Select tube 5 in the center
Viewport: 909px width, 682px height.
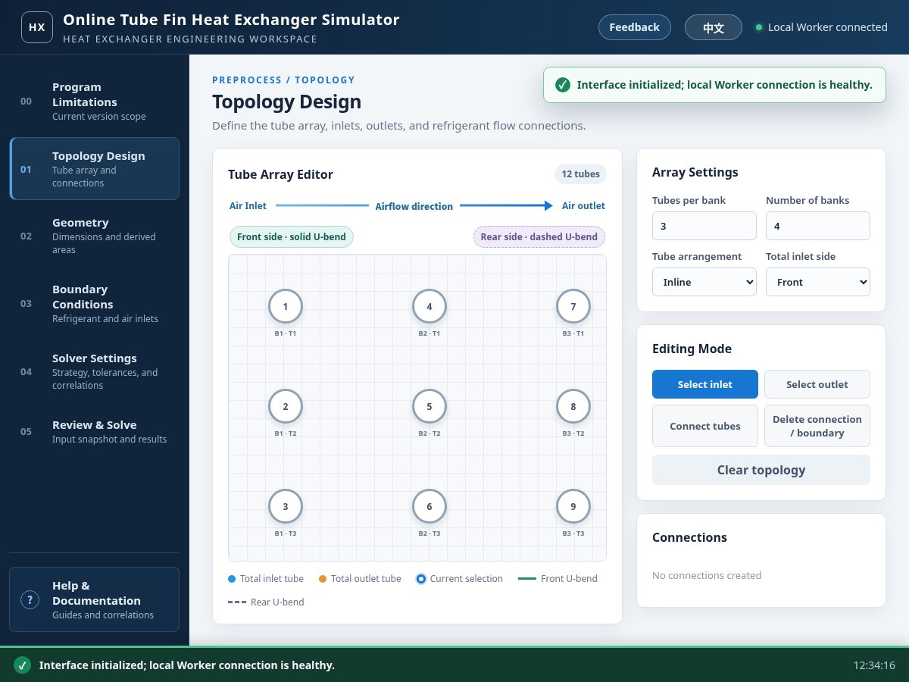(x=430, y=406)
